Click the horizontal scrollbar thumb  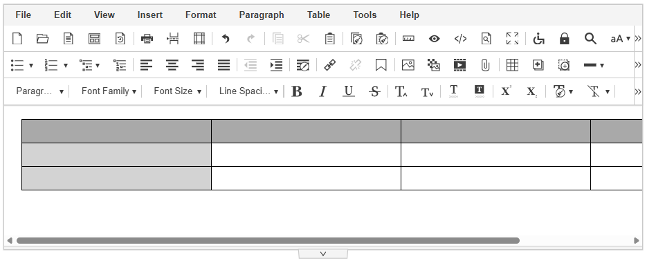(268, 240)
